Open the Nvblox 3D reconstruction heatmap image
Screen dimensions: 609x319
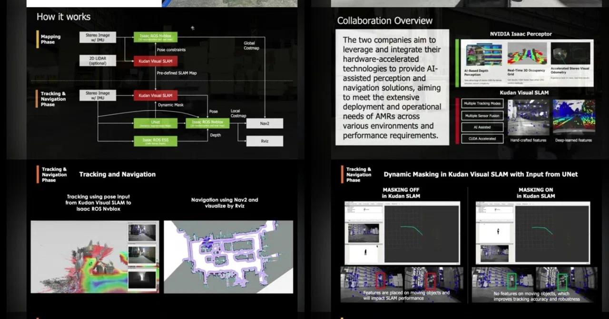coord(95,257)
